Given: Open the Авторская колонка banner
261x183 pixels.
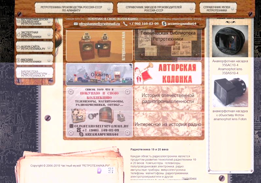Looking at the screenshot, I should [x=168, y=74].
